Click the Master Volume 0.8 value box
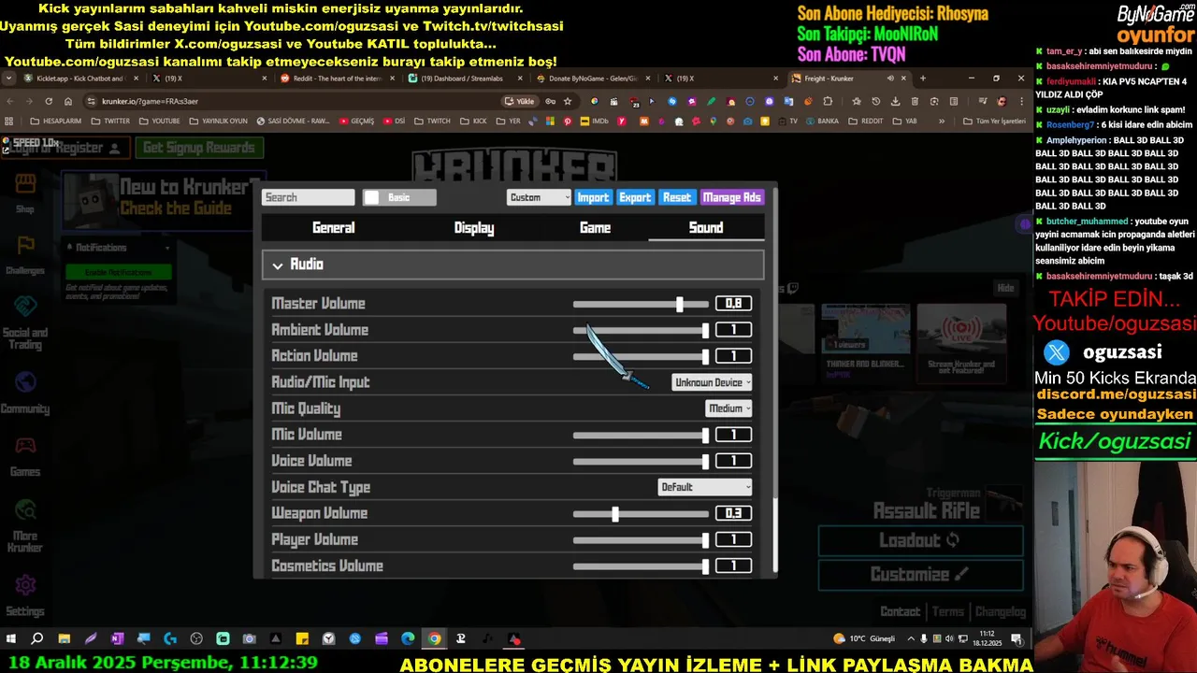Image resolution: width=1197 pixels, height=673 pixels. point(733,304)
